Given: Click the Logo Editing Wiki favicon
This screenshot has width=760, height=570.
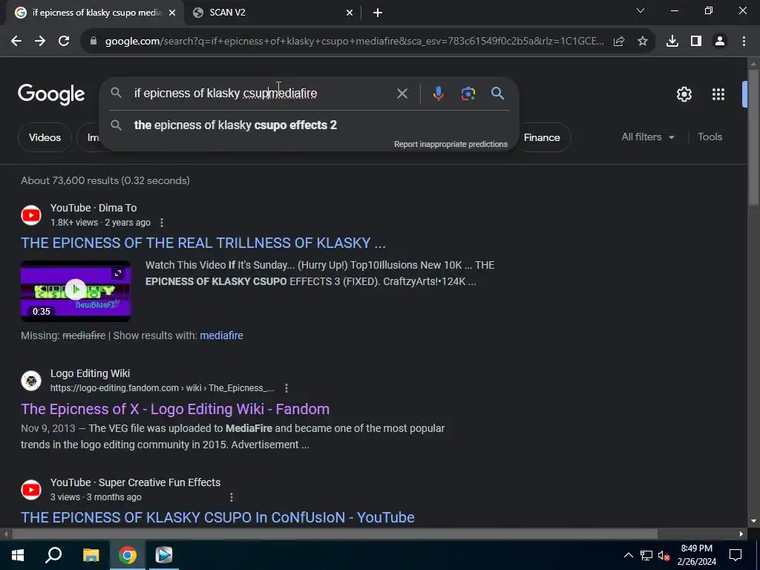Looking at the screenshot, I should pyautogui.click(x=31, y=381).
